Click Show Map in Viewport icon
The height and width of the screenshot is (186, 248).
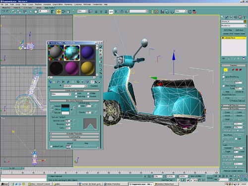(87, 82)
